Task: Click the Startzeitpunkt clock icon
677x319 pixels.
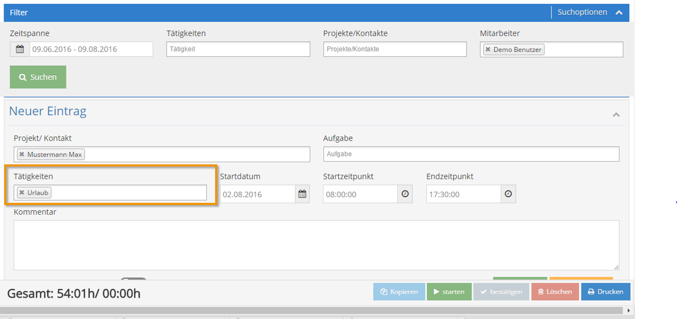Action: (405, 194)
